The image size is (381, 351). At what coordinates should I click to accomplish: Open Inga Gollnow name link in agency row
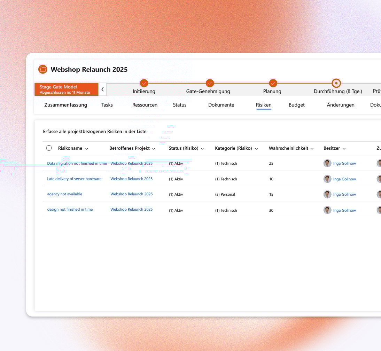click(x=344, y=194)
